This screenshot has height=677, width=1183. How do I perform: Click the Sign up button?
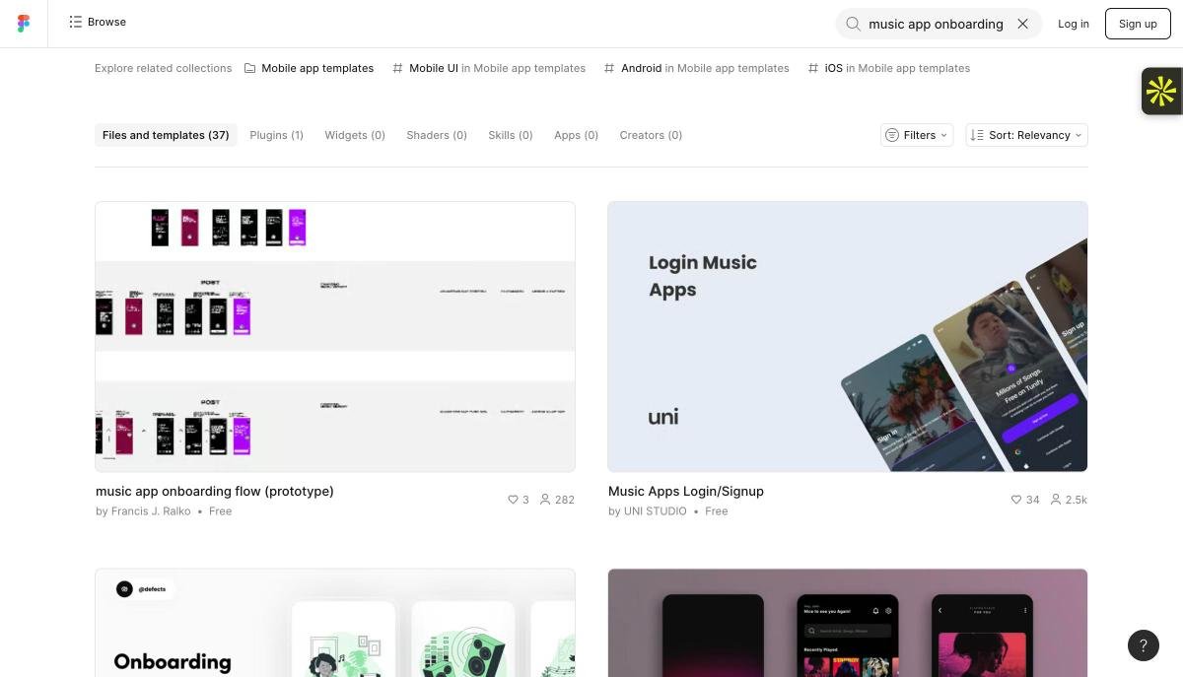point(1138,24)
